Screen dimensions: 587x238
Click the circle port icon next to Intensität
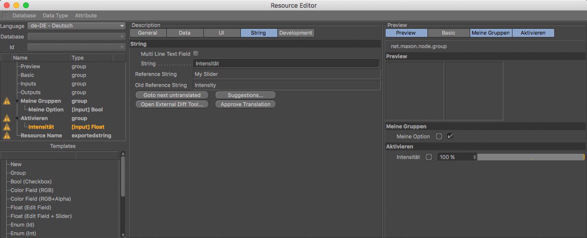429,157
